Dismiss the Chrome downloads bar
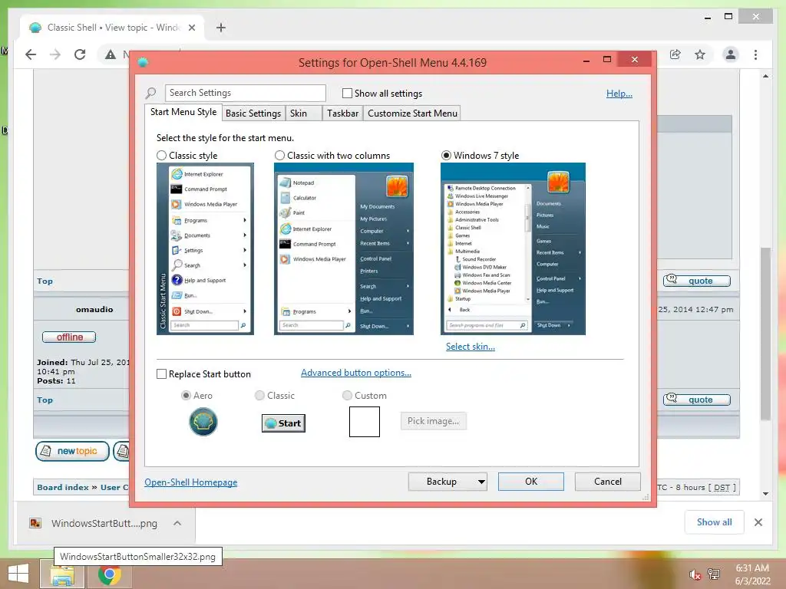Screen dimensions: 786x589 pos(758,522)
